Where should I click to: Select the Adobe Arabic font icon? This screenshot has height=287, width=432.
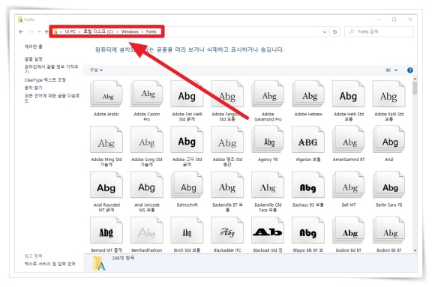click(106, 94)
